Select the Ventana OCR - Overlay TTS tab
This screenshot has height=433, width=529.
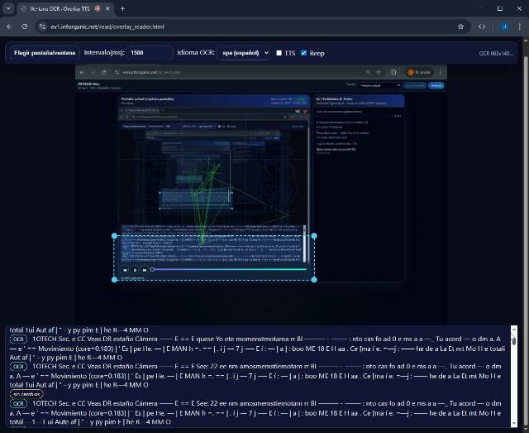(x=58, y=8)
